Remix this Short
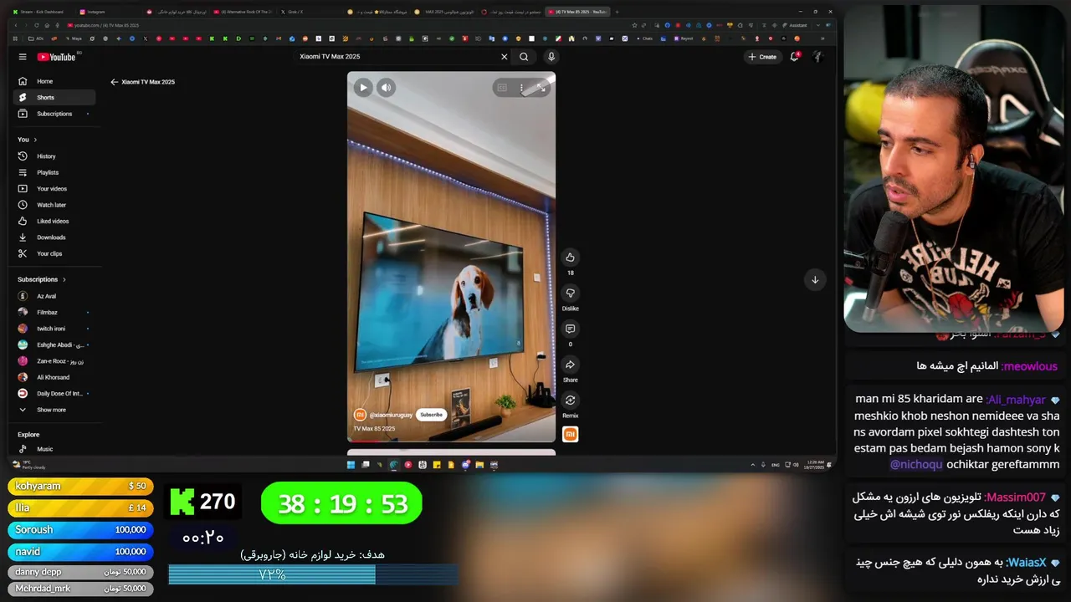 click(x=570, y=400)
